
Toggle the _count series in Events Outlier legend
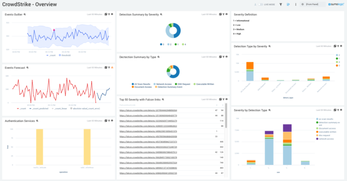tap(51, 55)
